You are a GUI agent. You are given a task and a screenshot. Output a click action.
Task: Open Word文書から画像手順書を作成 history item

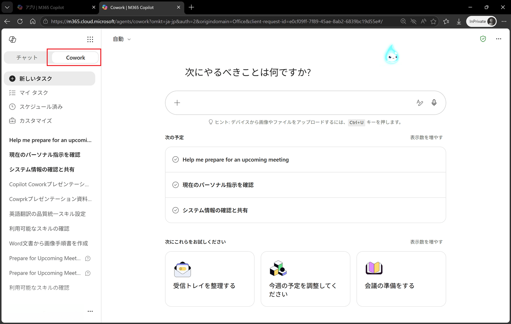click(48, 244)
